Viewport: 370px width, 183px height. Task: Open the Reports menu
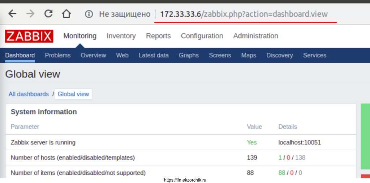pos(158,36)
